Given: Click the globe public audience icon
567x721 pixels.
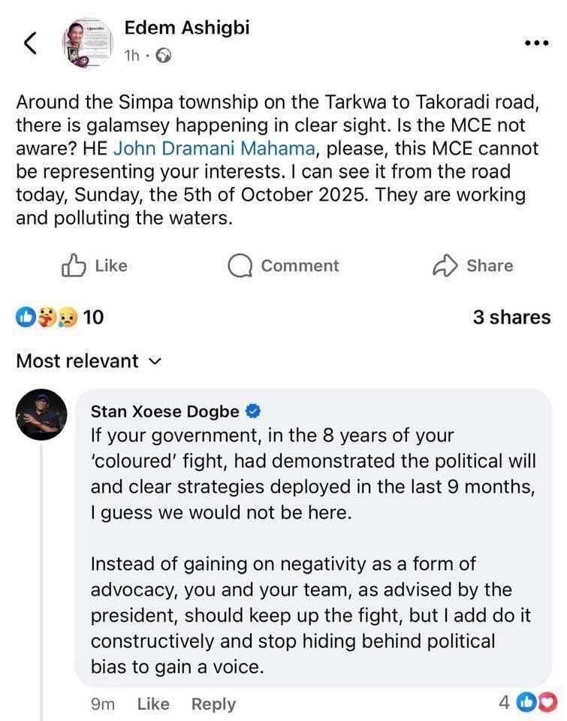Looking at the screenshot, I should point(162,56).
